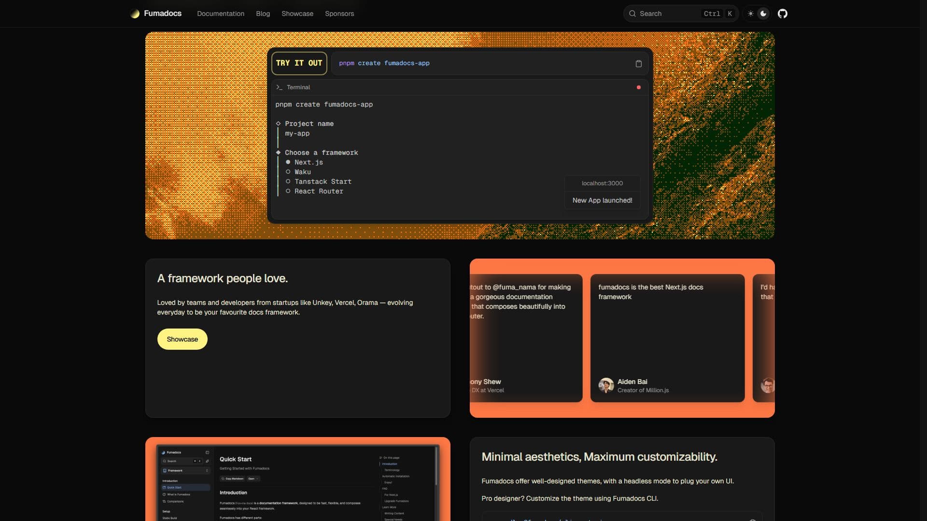Click the Choose a framework diamond icon
This screenshot has height=521, width=927.
278,152
